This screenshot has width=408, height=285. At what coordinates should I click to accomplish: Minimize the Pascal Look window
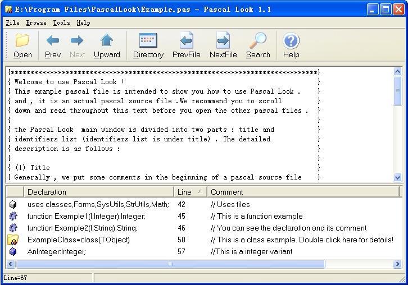click(373, 10)
